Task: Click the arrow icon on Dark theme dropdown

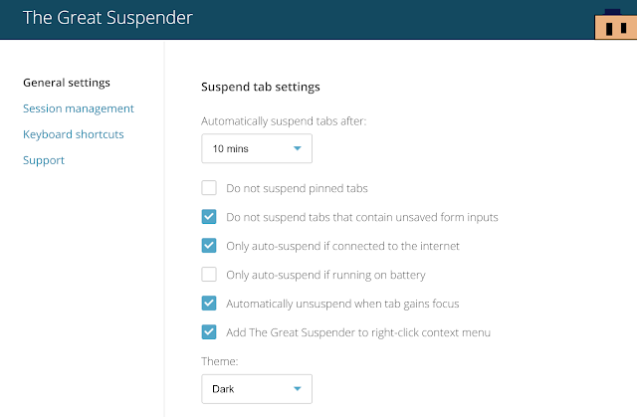Action: click(298, 389)
